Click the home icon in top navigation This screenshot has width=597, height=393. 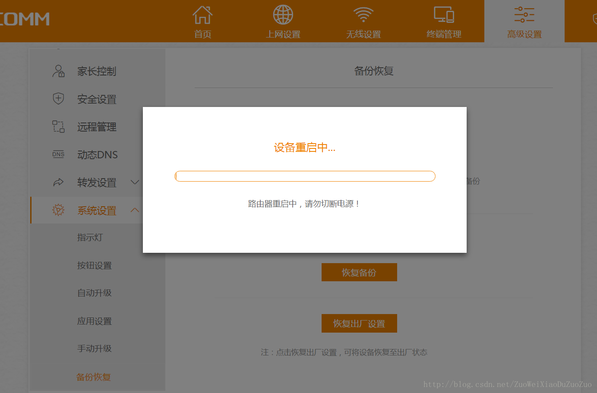pyautogui.click(x=202, y=15)
